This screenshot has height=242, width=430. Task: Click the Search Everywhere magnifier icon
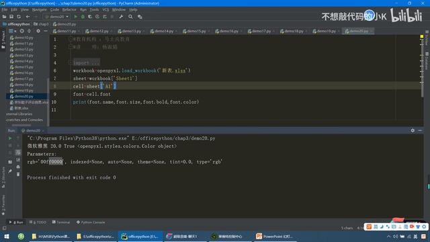tap(130, 17)
